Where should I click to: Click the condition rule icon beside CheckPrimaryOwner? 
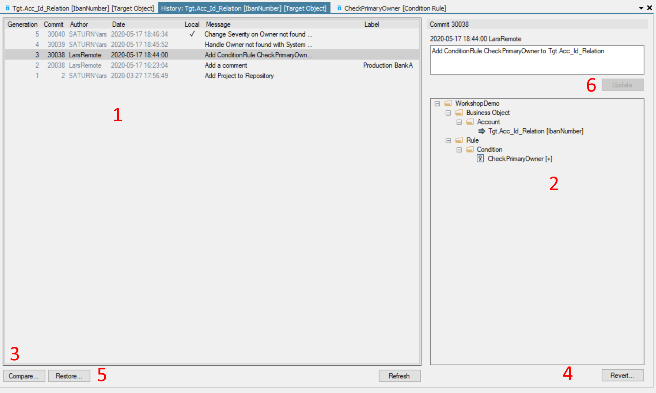(x=481, y=159)
